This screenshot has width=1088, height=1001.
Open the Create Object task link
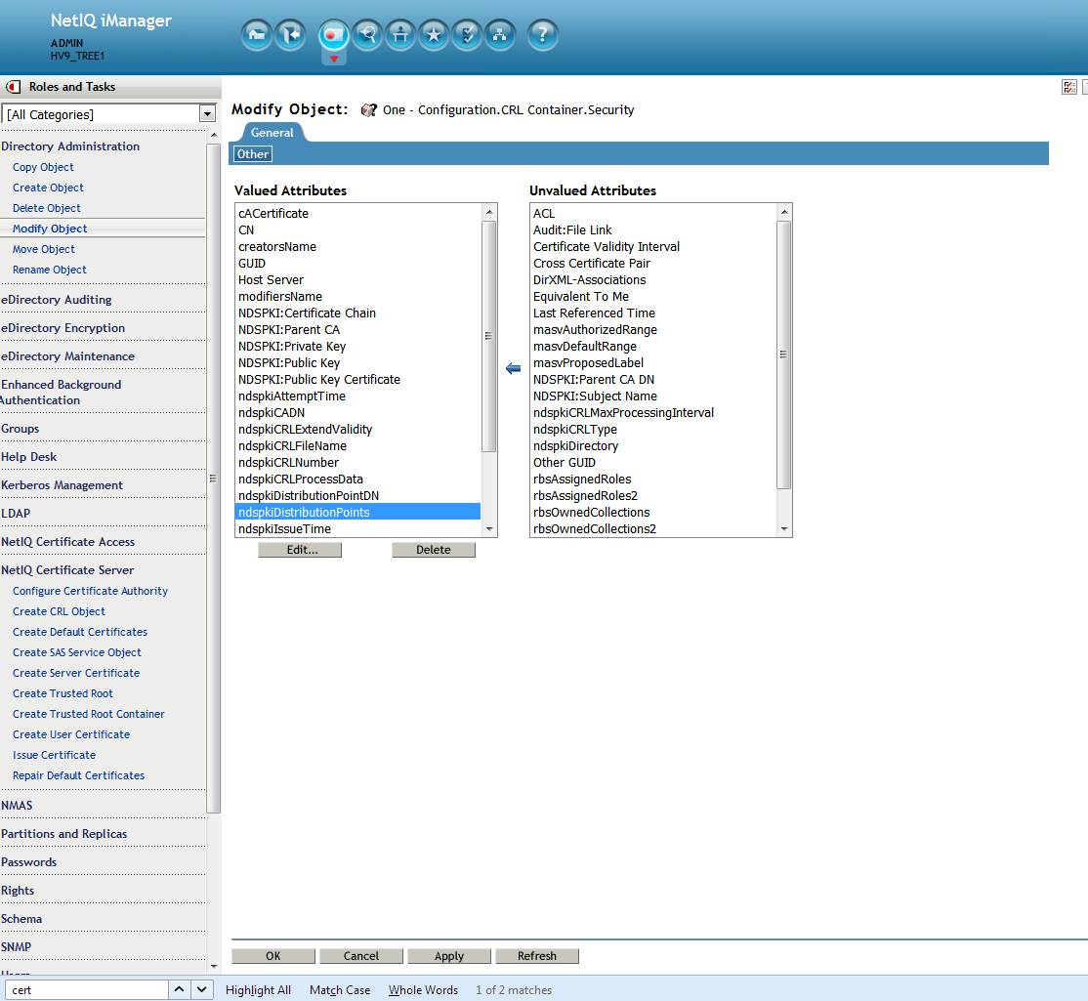click(48, 188)
